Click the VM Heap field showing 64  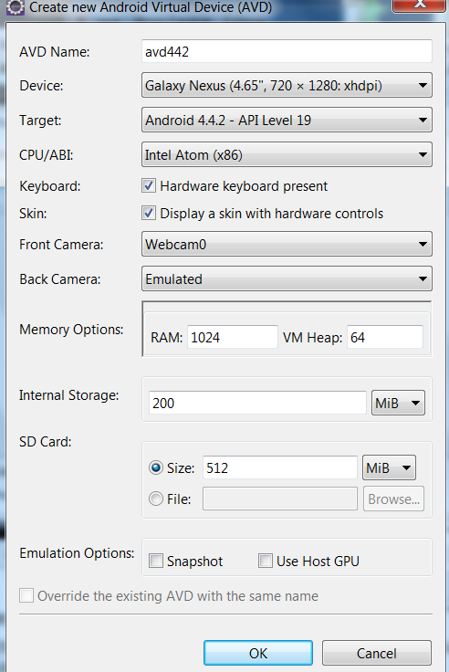tap(385, 337)
